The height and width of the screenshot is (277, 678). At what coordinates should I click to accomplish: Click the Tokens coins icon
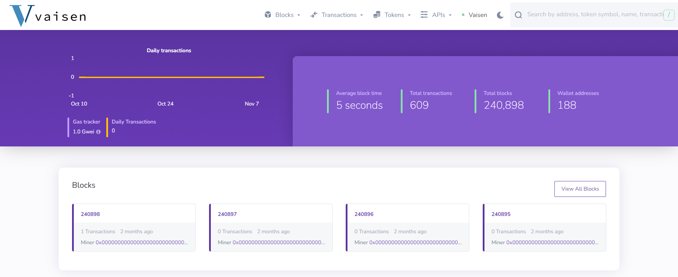tap(377, 15)
